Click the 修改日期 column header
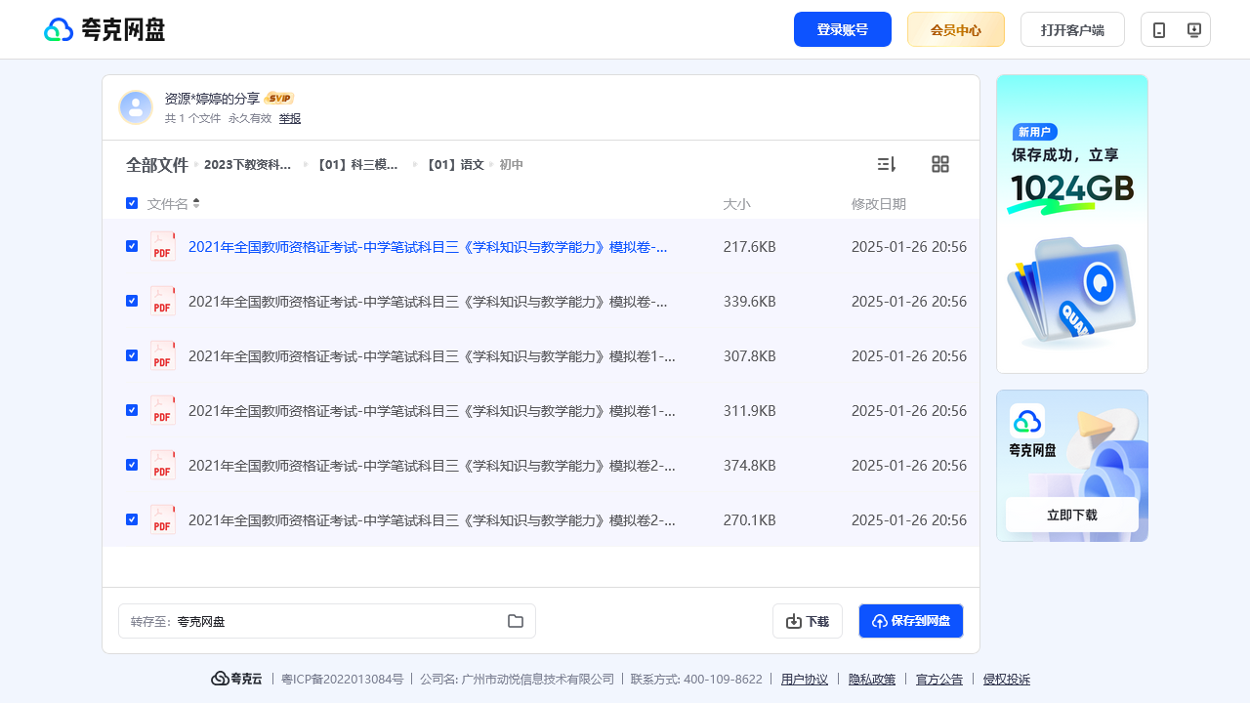The width and height of the screenshot is (1250, 703). pos(879,204)
